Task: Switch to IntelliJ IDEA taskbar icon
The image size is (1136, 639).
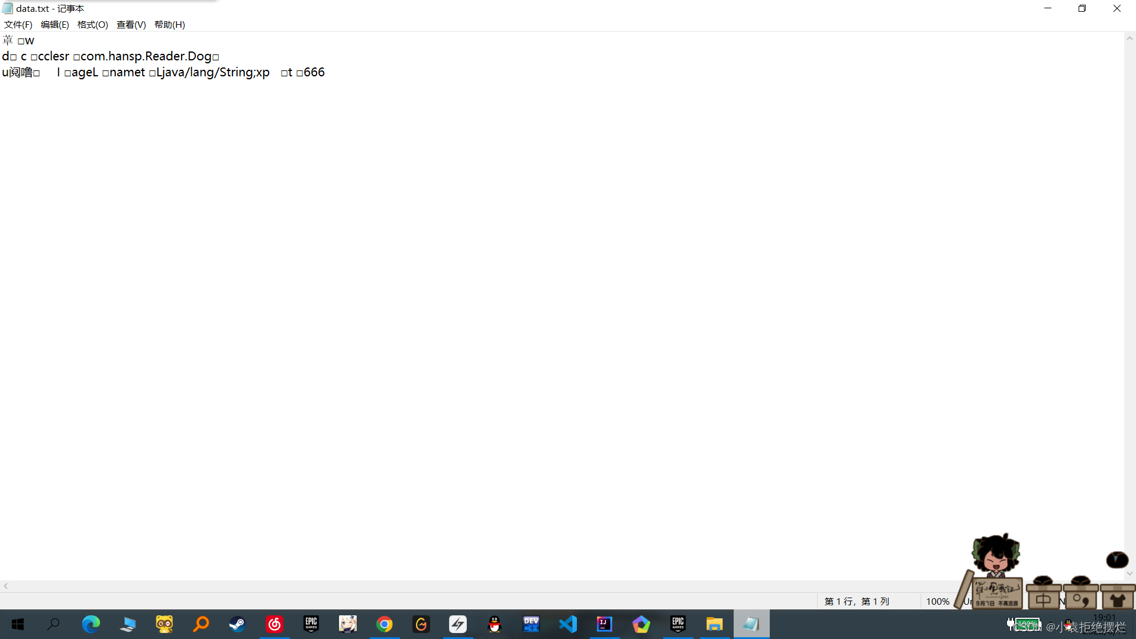Action: click(x=605, y=624)
